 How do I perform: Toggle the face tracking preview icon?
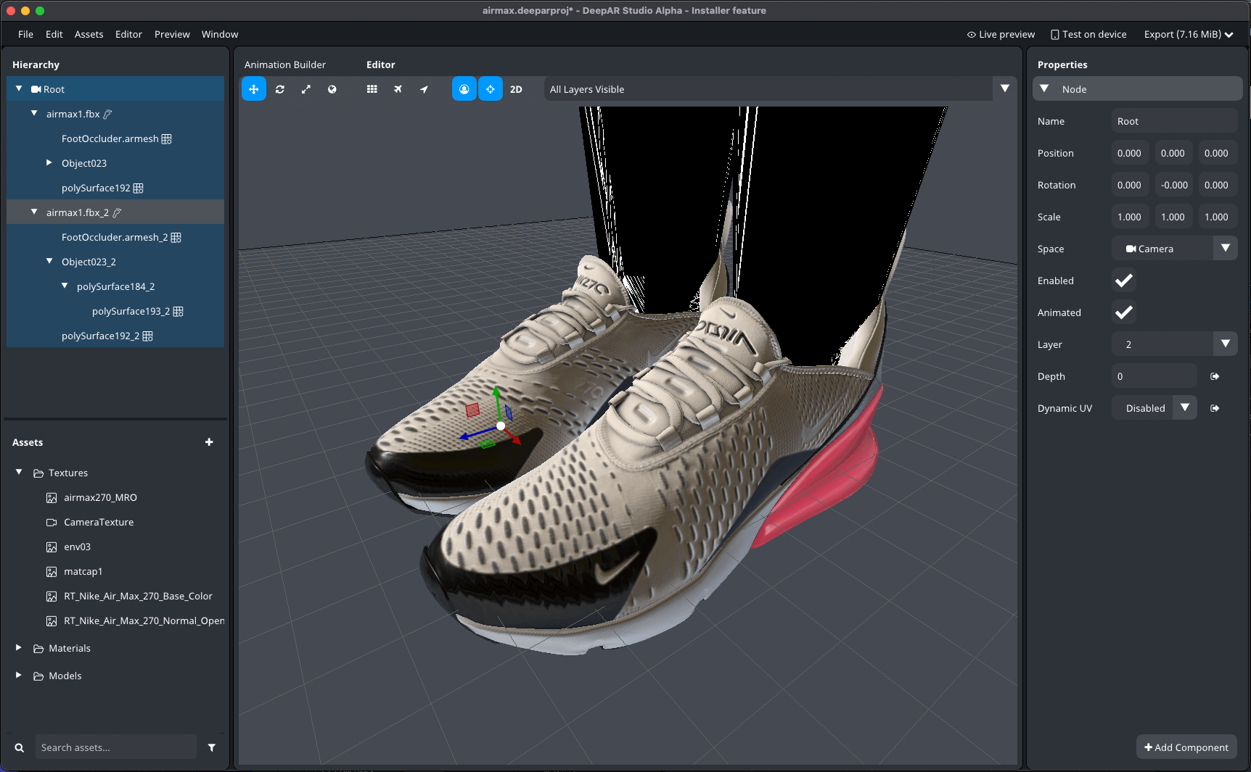tap(464, 88)
